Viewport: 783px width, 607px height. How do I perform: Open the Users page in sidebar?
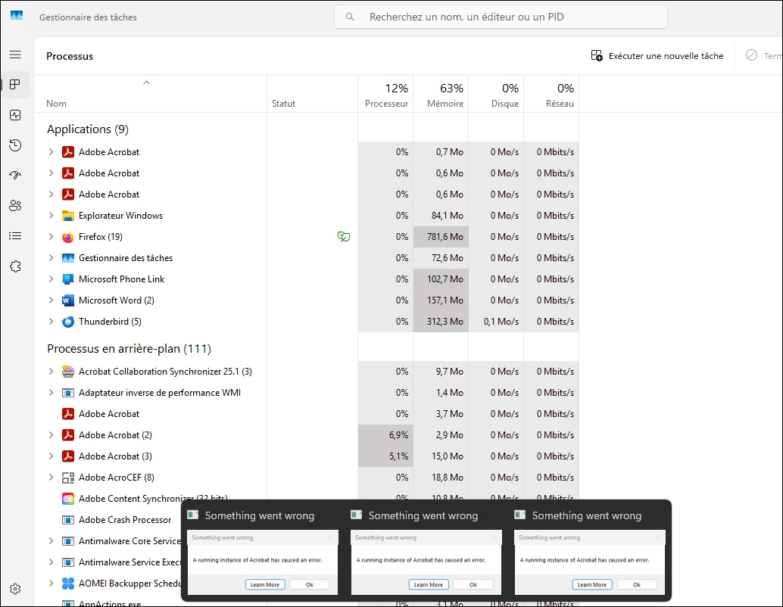point(15,206)
